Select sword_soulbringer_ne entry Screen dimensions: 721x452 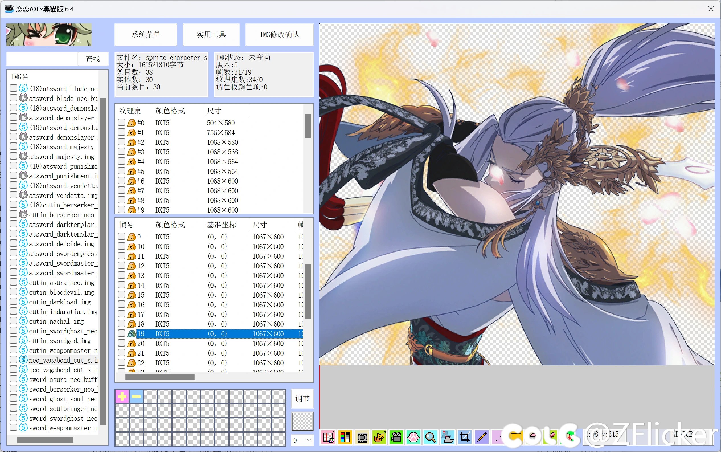pos(63,409)
